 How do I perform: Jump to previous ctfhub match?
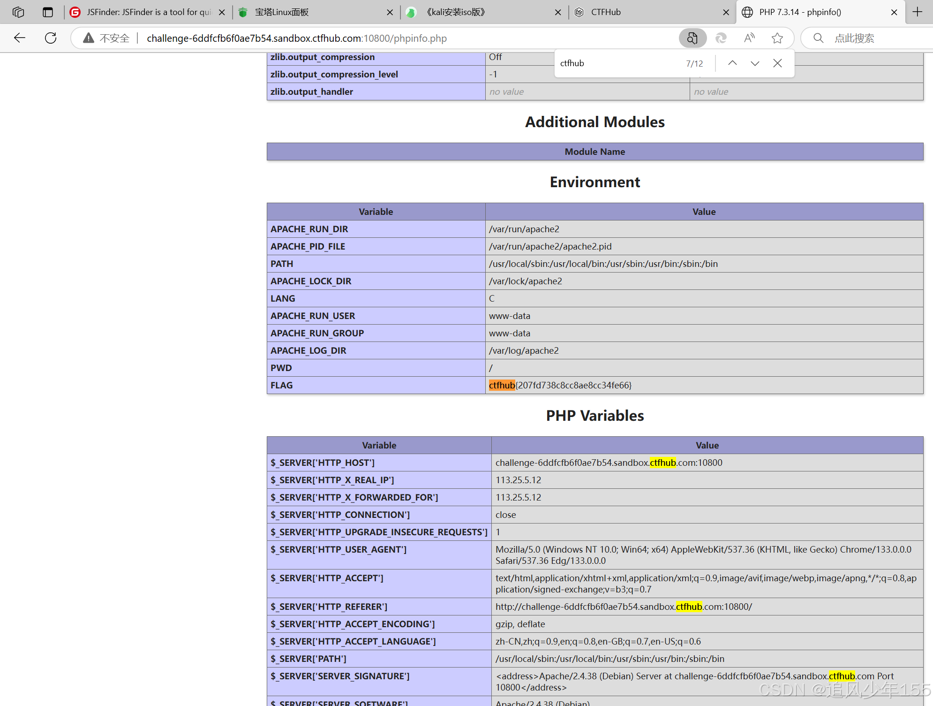tap(732, 62)
